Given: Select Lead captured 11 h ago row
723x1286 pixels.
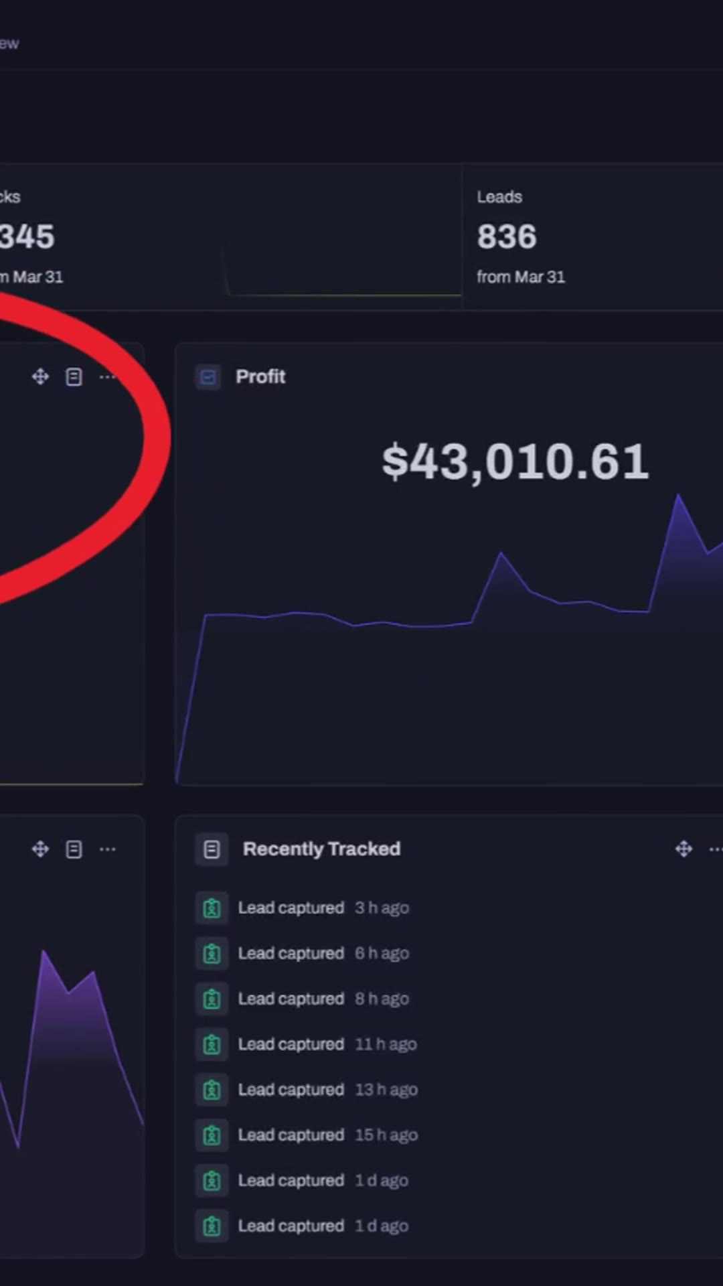Looking at the screenshot, I should coord(327,1044).
